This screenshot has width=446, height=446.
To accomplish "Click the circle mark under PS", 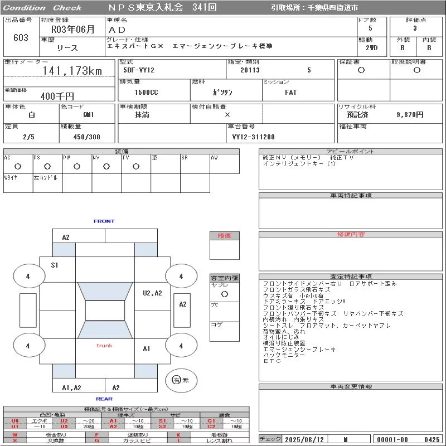I will (47, 166).
